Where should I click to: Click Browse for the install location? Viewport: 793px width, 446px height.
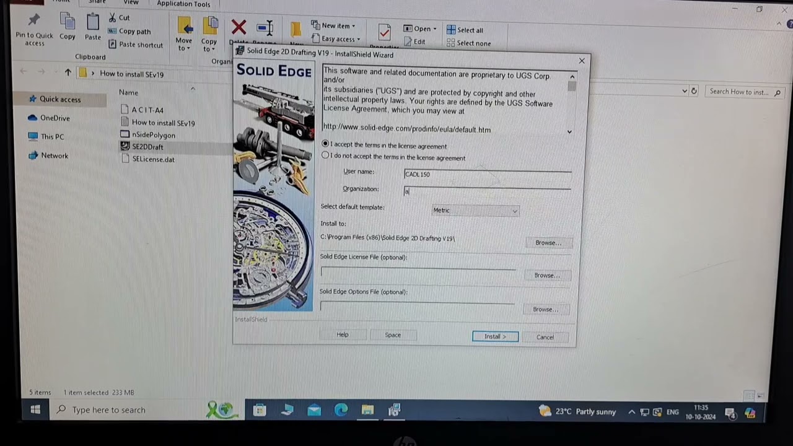tap(548, 243)
